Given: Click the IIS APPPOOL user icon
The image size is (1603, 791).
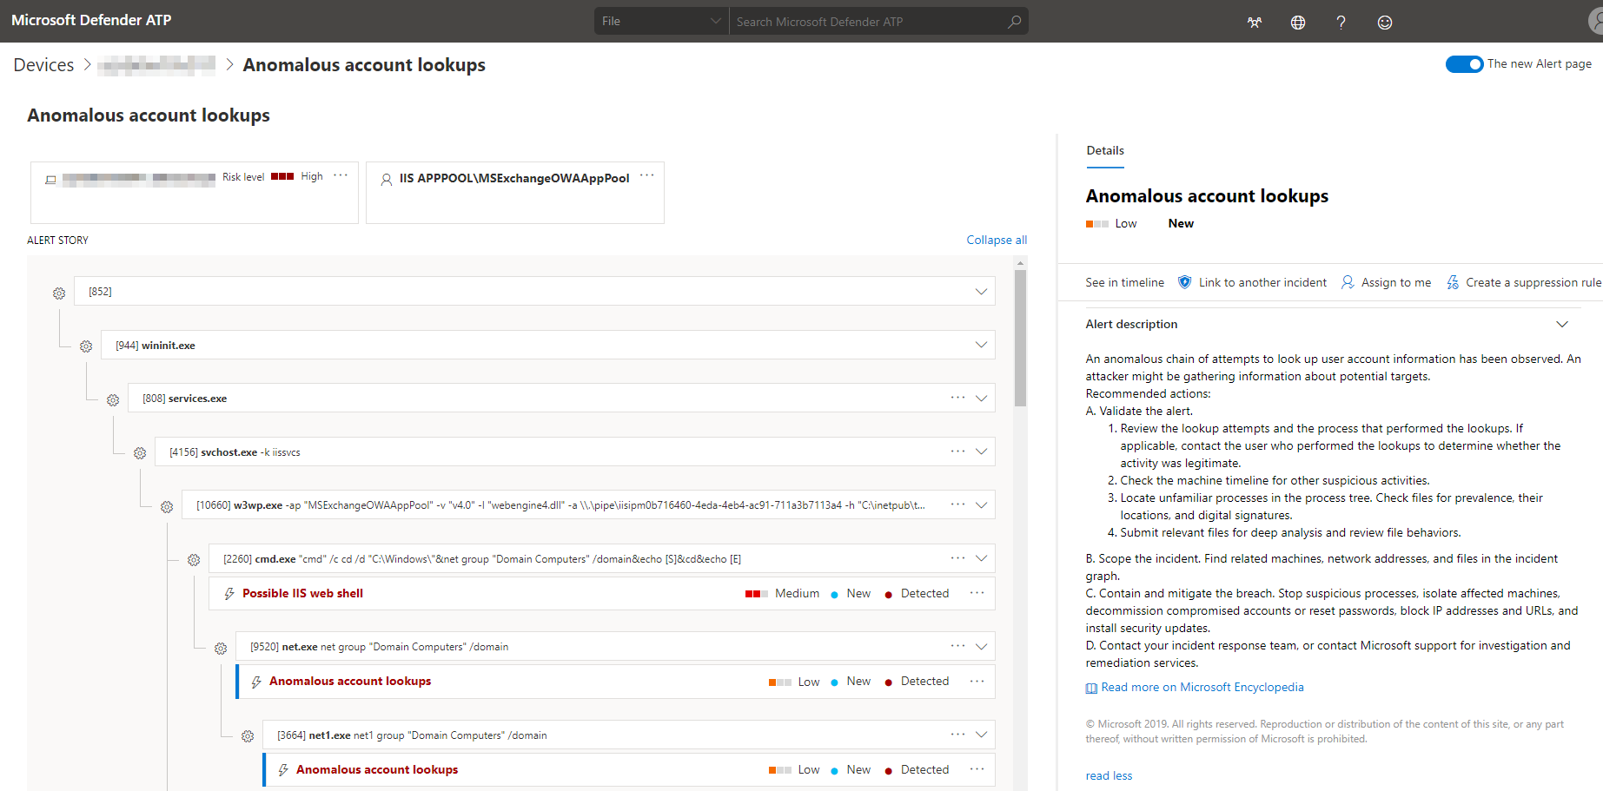Looking at the screenshot, I should (x=386, y=180).
